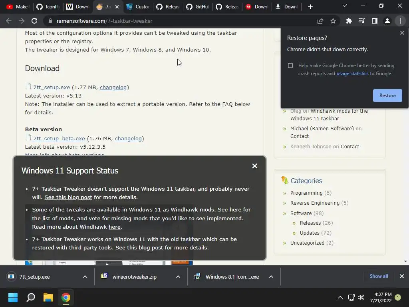The height and width of the screenshot is (307, 409).
Task: Show hidden system tray icons
Action: 340,297
